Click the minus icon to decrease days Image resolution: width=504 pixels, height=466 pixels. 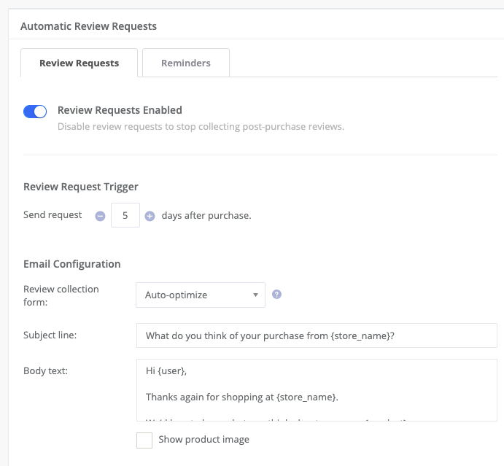tap(100, 216)
